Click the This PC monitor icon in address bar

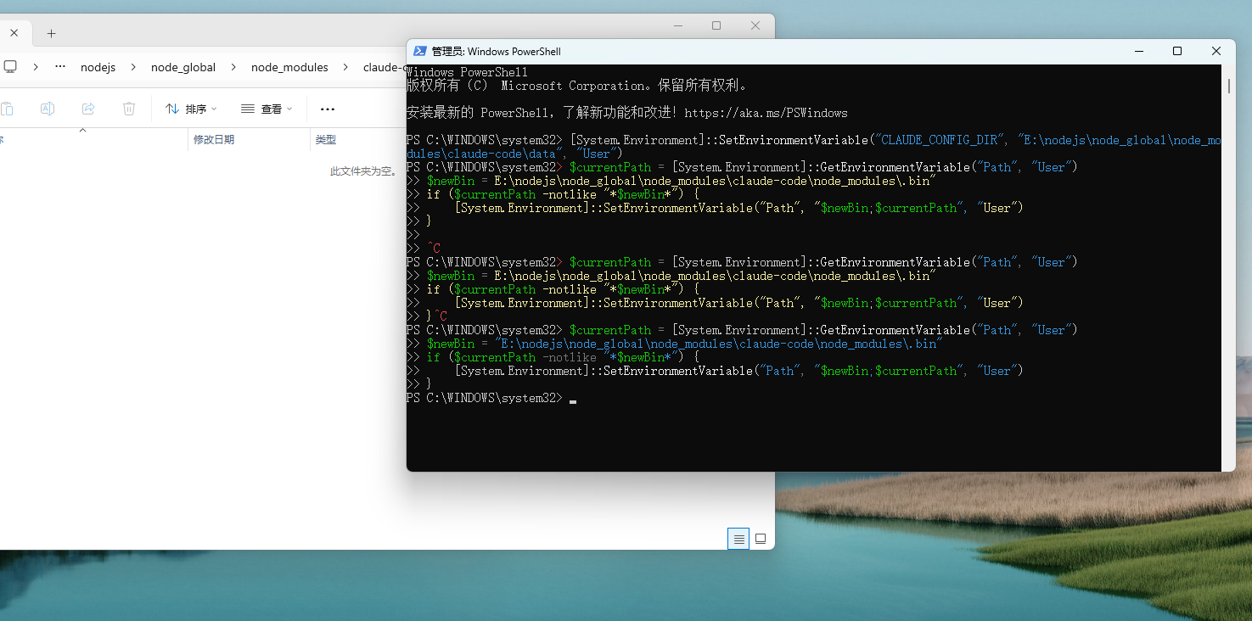(x=10, y=66)
